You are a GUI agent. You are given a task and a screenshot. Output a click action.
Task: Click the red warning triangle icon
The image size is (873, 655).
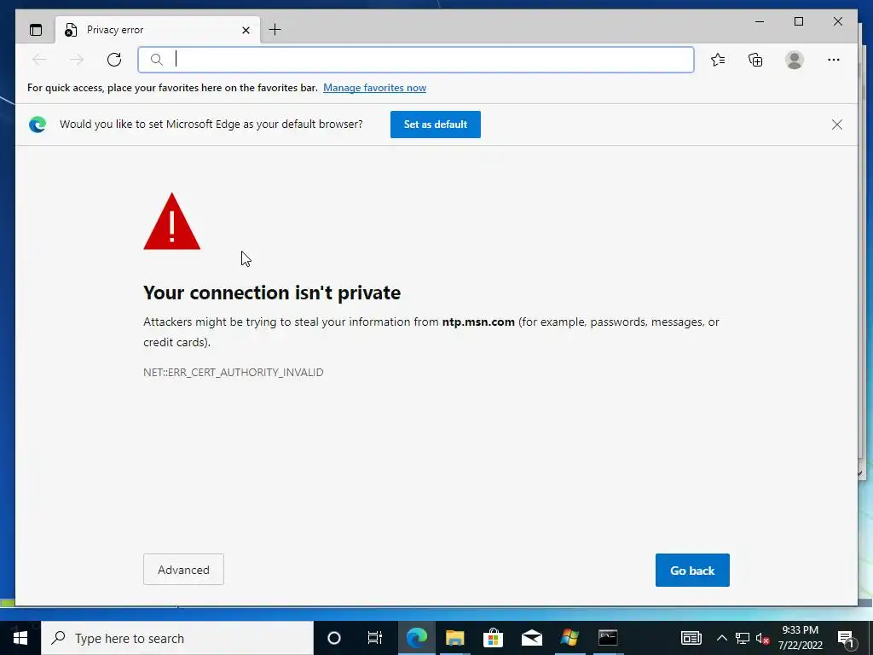[171, 222]
